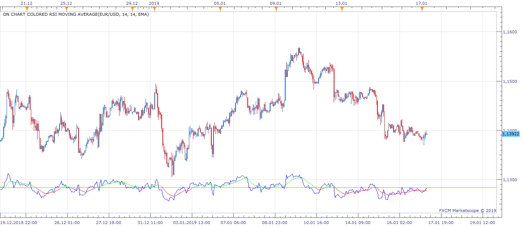Click the 21.12 orange date marker

pyautogui.click(x=26, y=9)
